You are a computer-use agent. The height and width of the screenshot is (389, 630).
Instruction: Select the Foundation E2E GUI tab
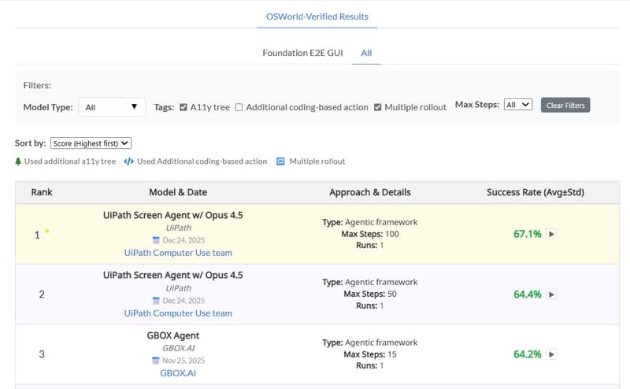[302, 53]
